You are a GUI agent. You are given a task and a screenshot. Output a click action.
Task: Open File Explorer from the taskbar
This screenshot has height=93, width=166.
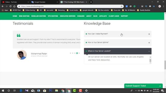click(x=57, y=91)
